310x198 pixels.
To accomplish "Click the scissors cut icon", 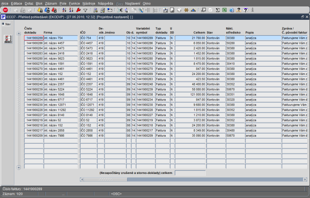I will point(120,10).
